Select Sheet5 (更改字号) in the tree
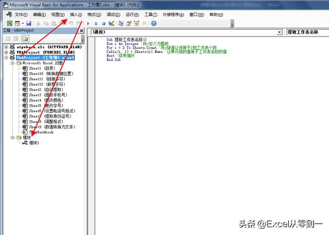The height and width of the screenshot is (235, 329). [46, 106]
